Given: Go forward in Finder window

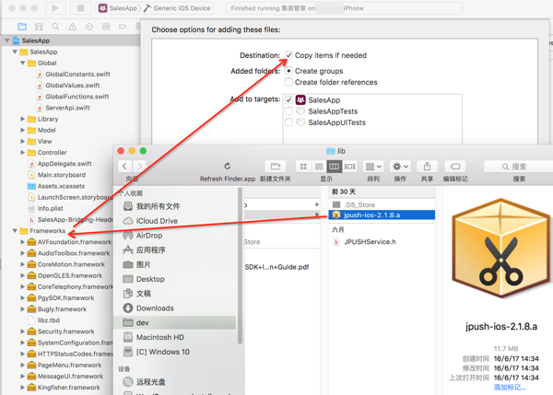Looking at the screenshot, I should 140,166.
